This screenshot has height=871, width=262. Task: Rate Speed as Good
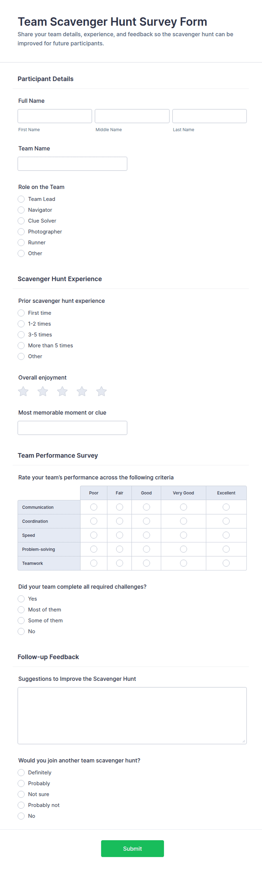tap(146, 535)
